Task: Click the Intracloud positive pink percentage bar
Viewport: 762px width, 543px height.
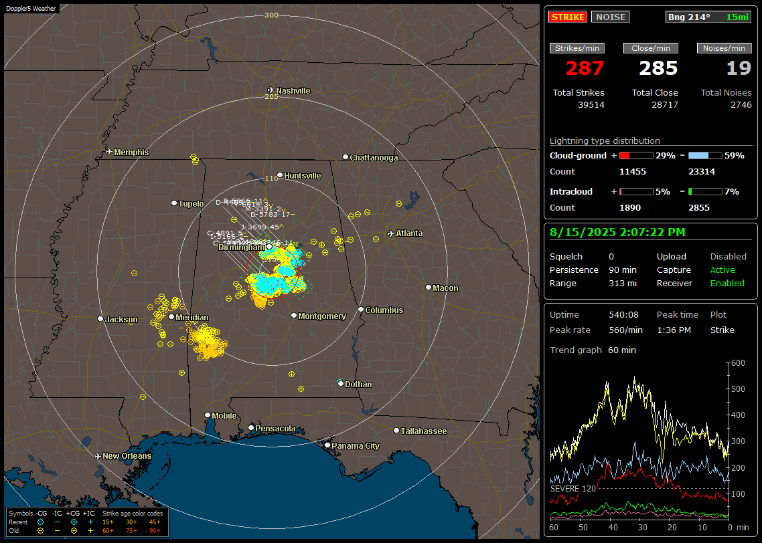Action: 636,192
